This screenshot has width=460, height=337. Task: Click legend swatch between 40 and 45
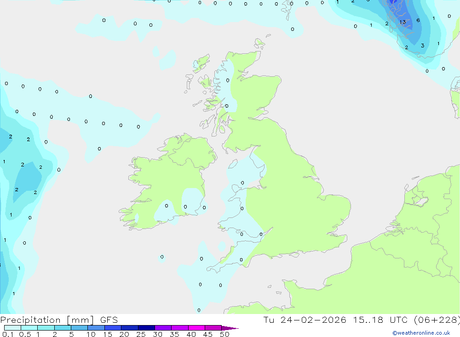pyautogui.click(x=196, y=328)
